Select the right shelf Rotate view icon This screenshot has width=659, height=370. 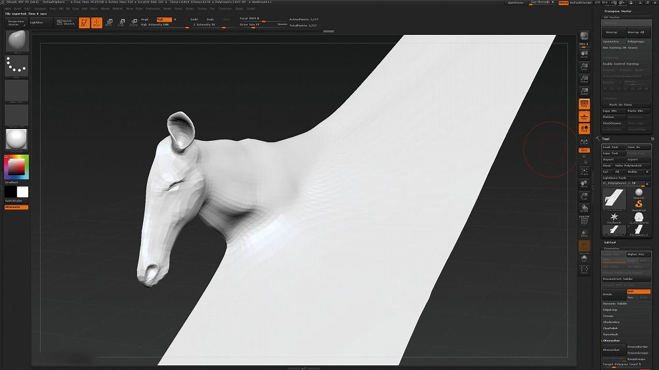[x=584, y=209]
